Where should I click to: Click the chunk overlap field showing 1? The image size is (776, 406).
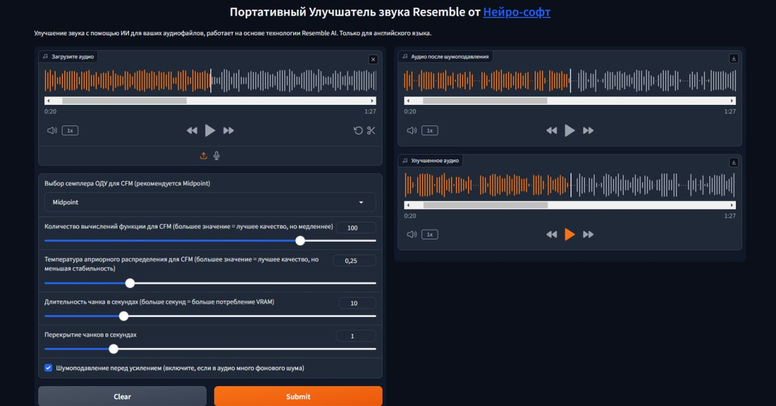(x=356, y=336)
